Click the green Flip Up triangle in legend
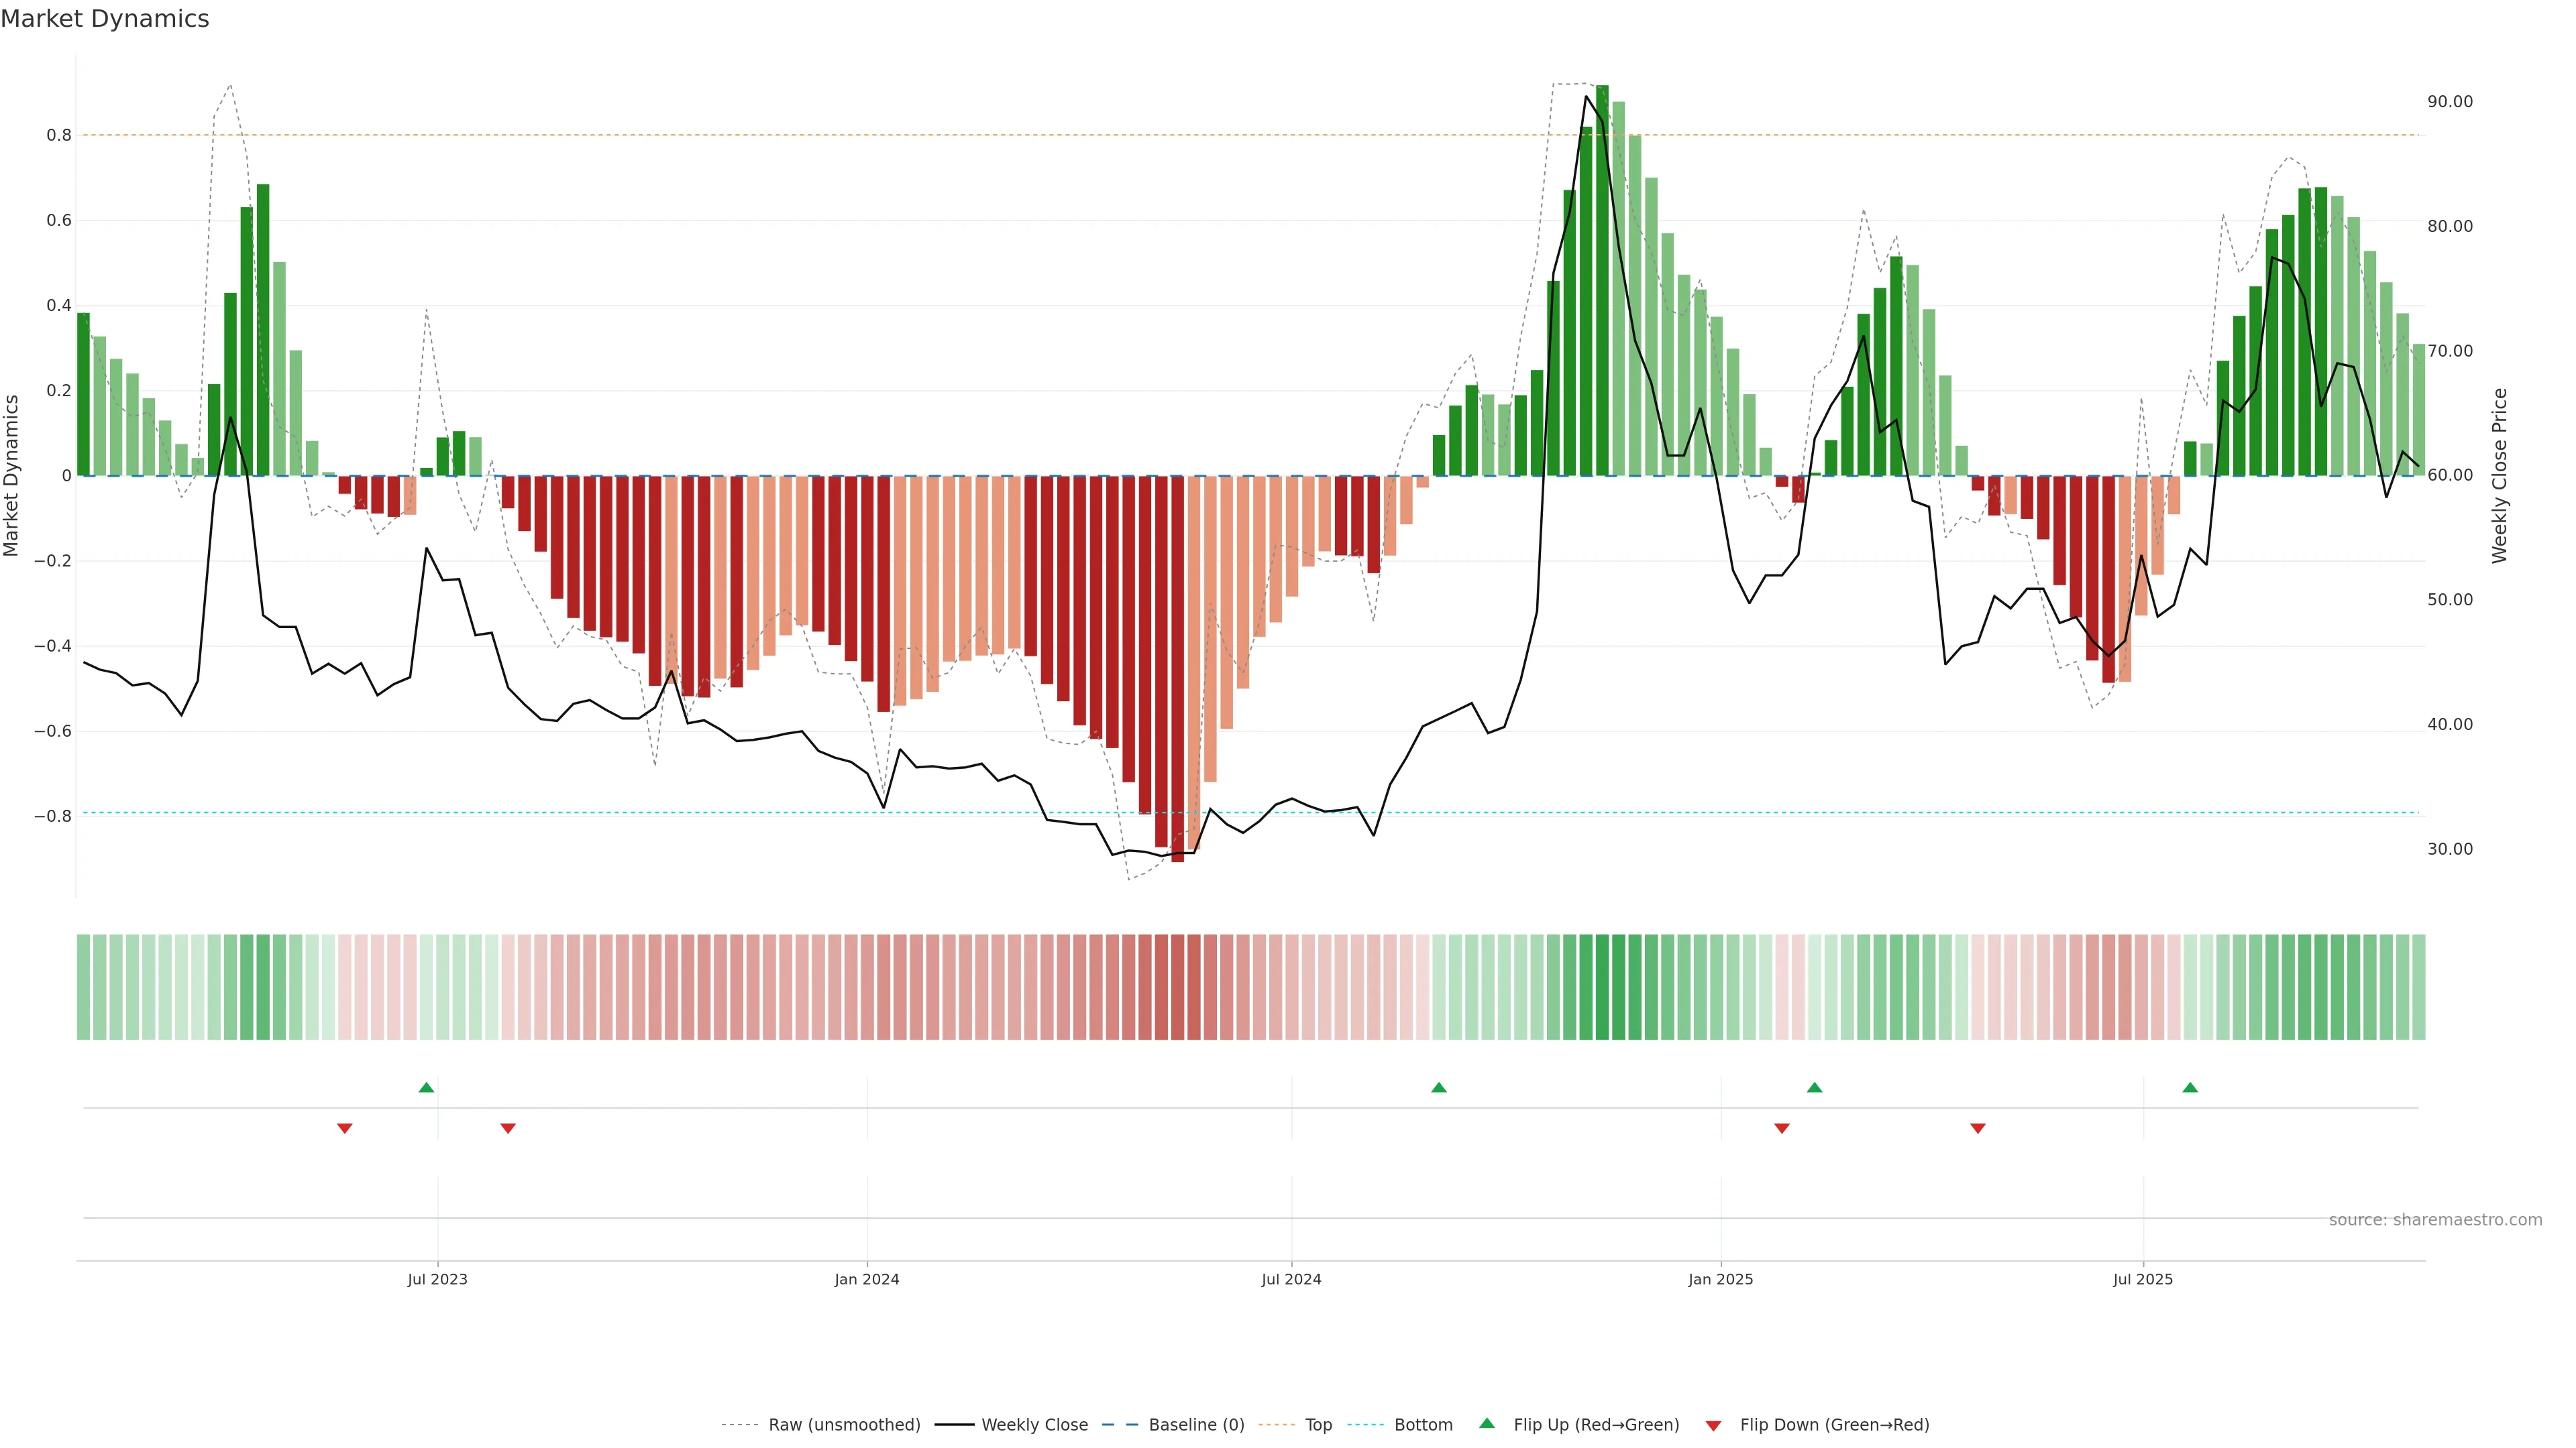Image resolution: width=2576 pixels, height=1448 pixels. click(1487, 1423)
